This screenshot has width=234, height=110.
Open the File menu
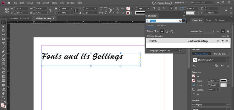coord(16,3)
